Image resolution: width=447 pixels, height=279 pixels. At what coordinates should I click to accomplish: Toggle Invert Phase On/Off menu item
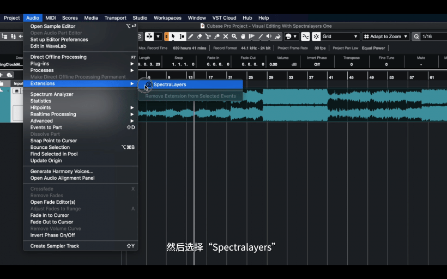pos(81,235)
